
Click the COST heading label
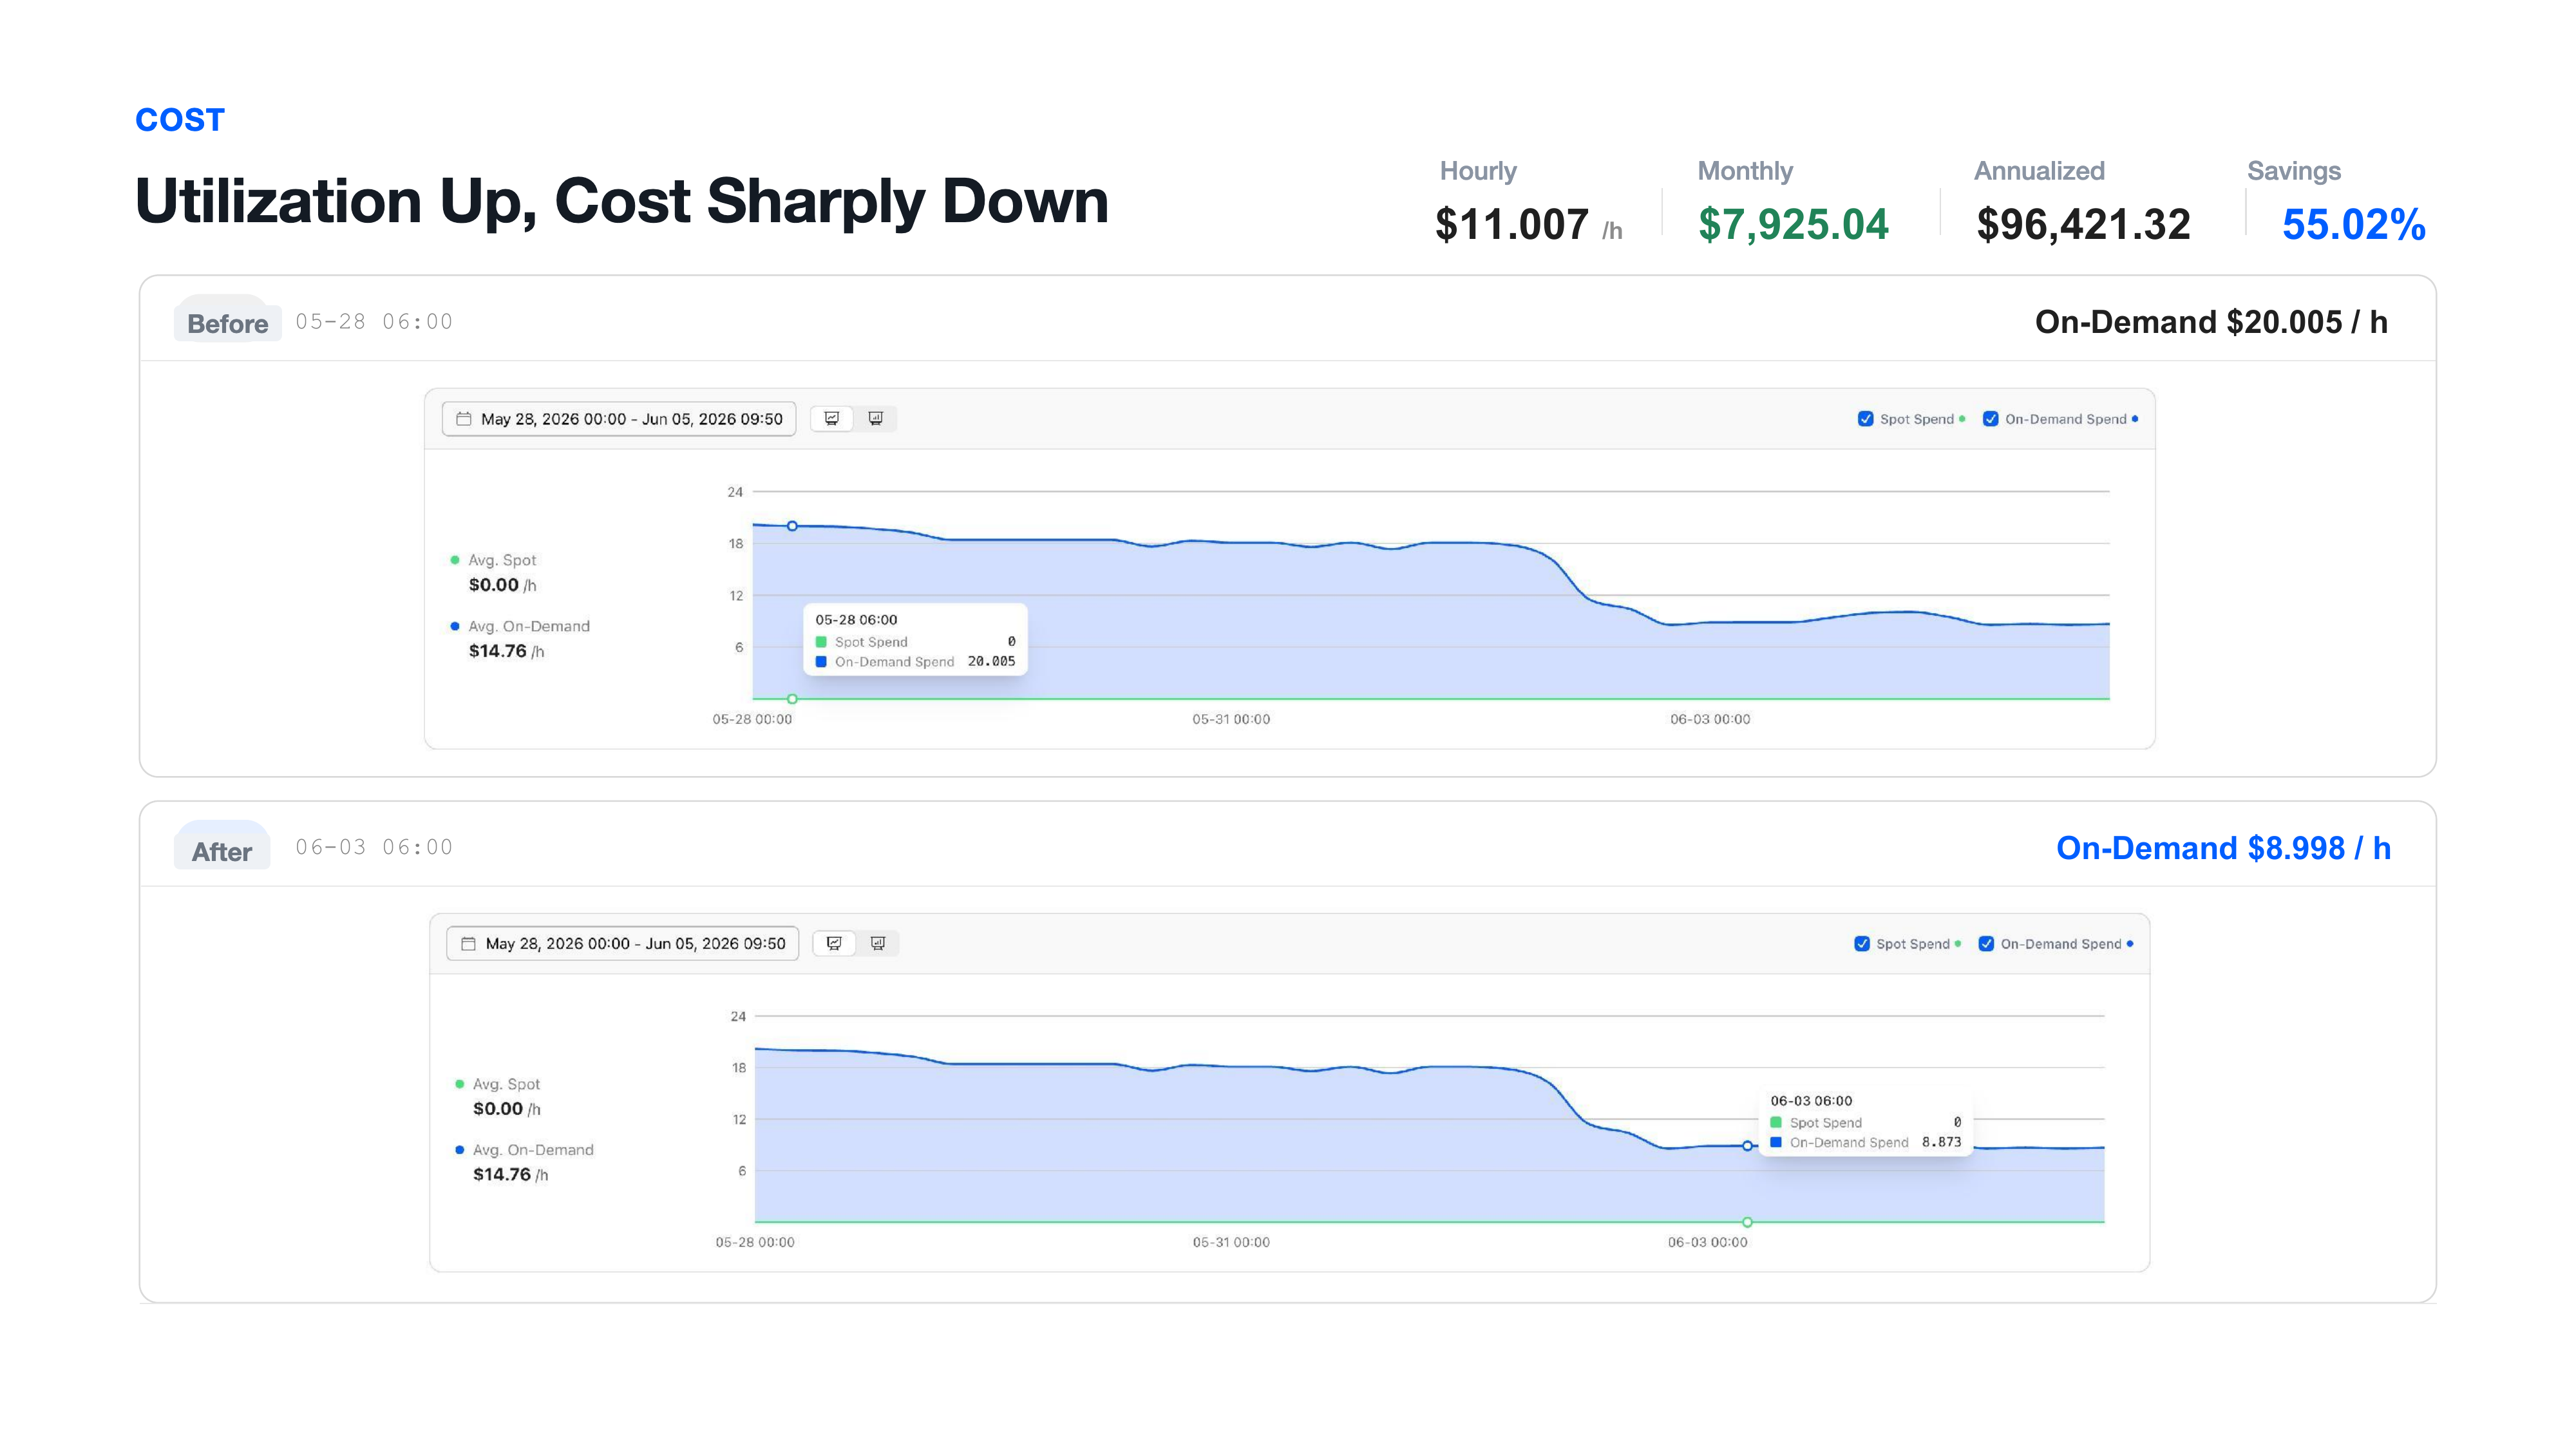click(x=180, y=120)
